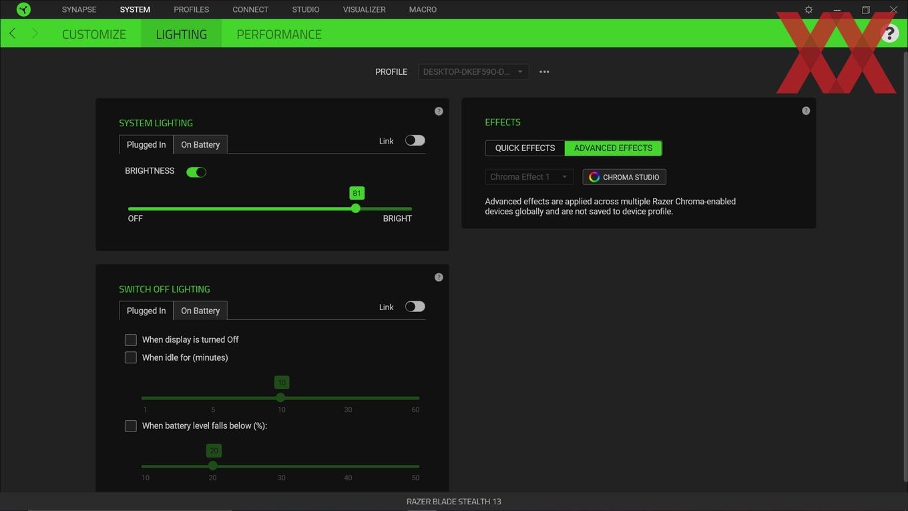Open the help question mark icon

889,33
